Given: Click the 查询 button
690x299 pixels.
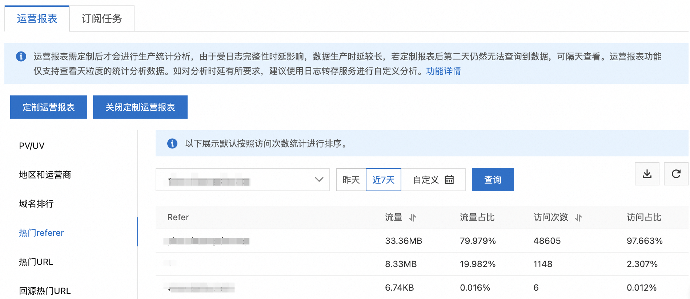Looking at the screenshot, I should coord(493,180).
